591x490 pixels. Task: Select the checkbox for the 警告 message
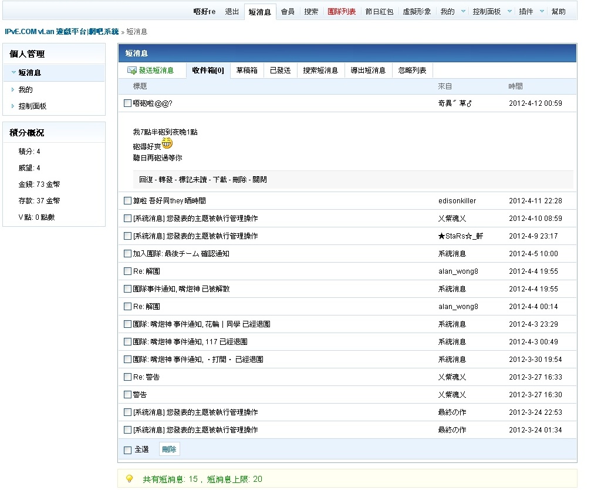pyautogui.click(x=127, y=395)
